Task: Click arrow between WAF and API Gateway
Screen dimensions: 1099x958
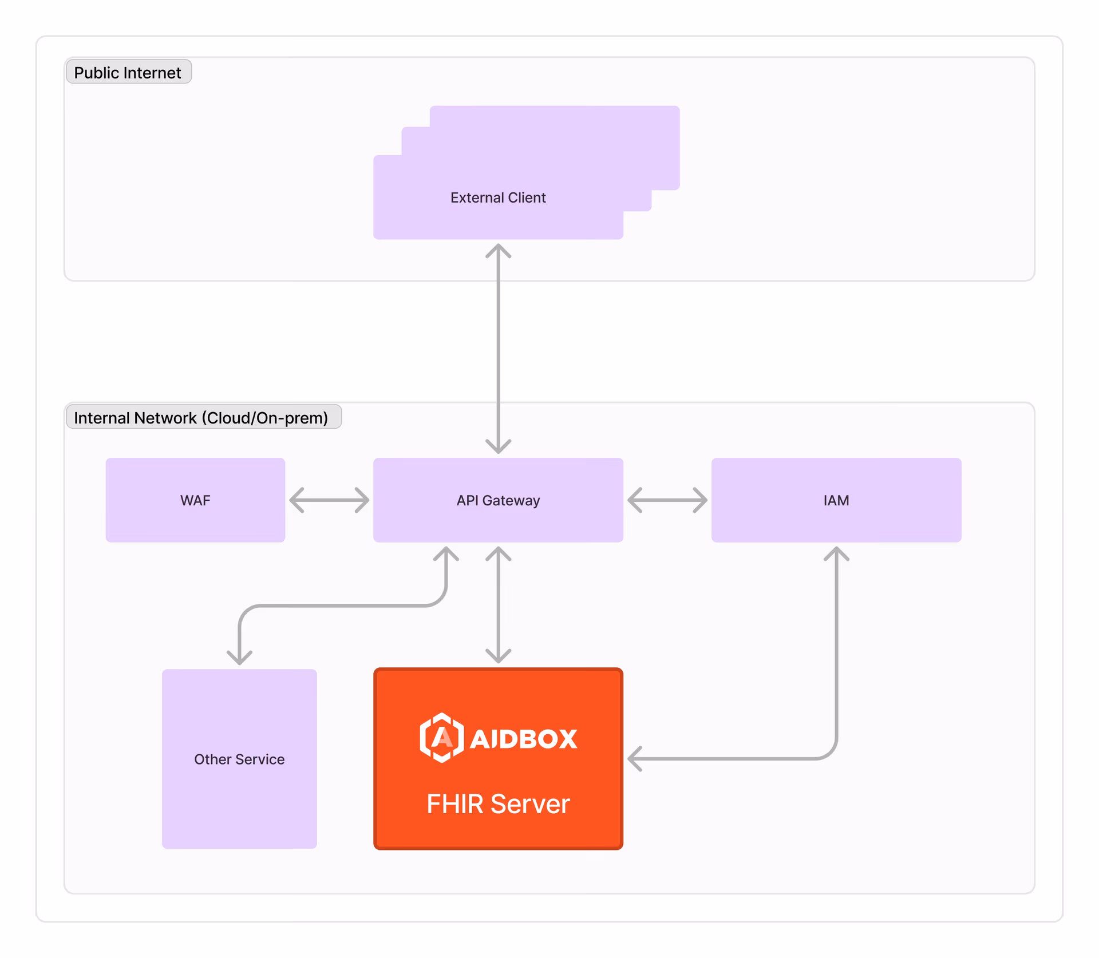Action: (x=329, y=500)
